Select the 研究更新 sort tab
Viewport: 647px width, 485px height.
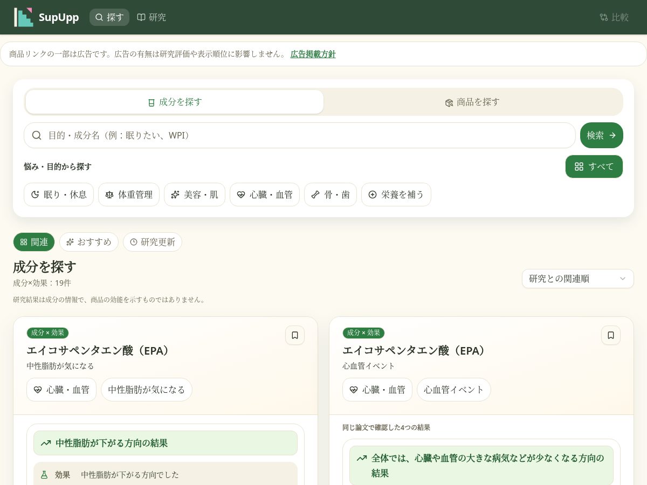(153, 242)
